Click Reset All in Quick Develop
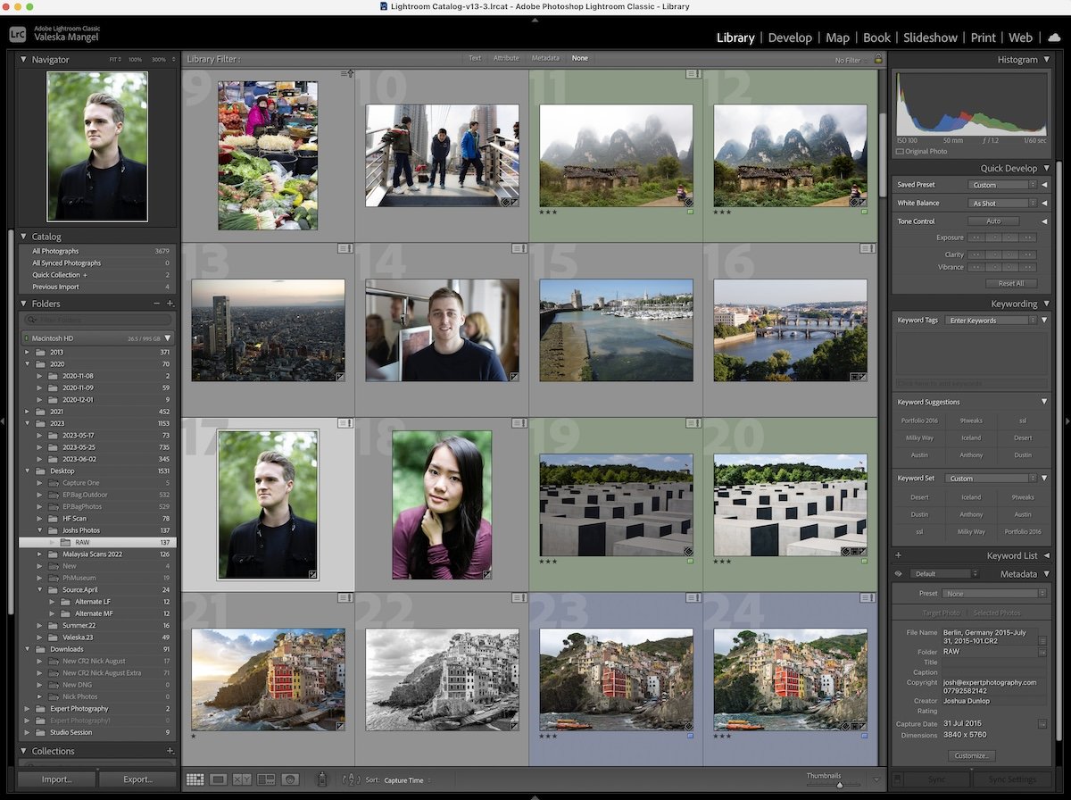The width and height of the screenshot is (1071, 800). click(x=1010, y=283)
